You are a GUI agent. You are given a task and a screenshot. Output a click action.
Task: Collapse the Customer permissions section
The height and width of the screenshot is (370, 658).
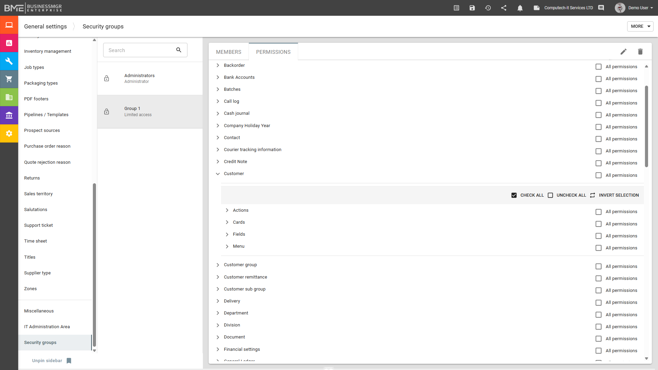pyautogui.click(x=218, y=174)
